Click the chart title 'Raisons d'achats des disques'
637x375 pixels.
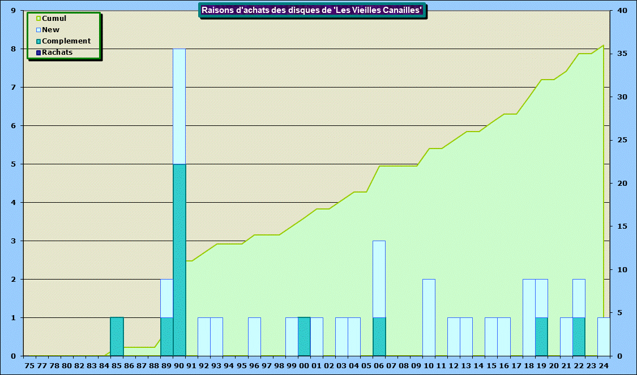pos(312,10)
